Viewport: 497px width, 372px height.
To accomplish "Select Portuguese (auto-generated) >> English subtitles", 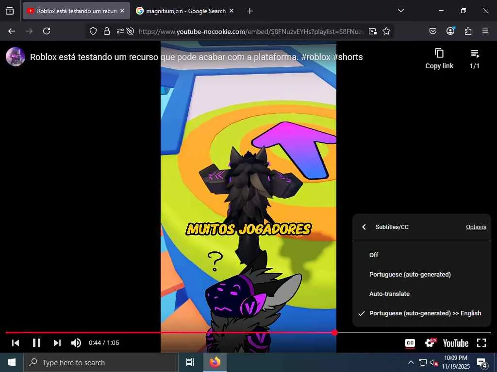I will tap(422, 313).
